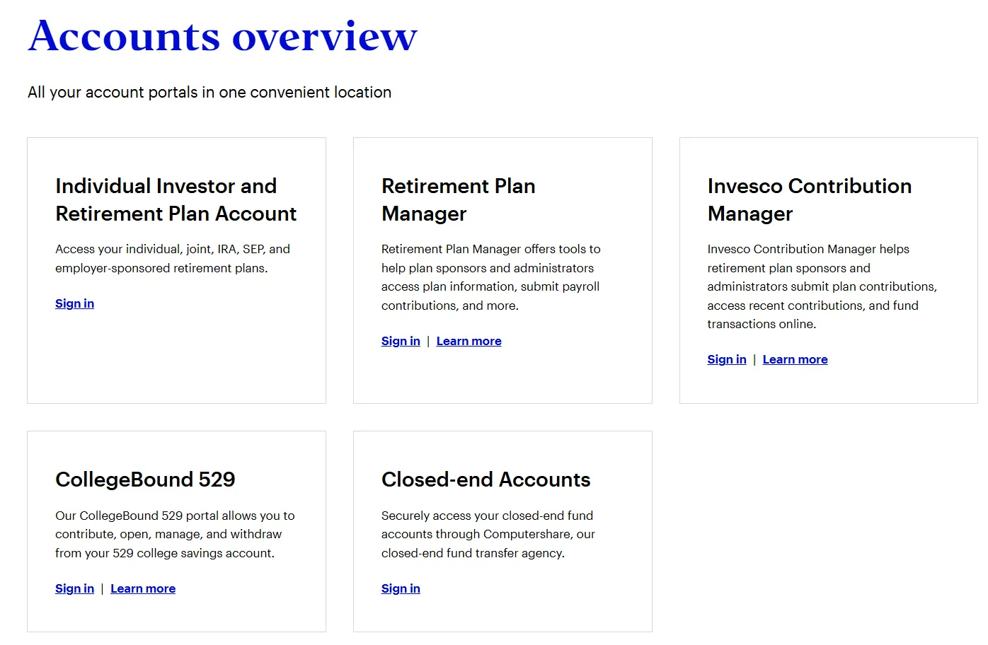Click the Accounts overview heading
988x645 pixels.
point(223,35)
